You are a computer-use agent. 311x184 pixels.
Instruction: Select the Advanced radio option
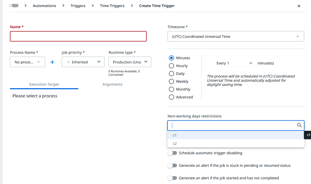[171, 97]
